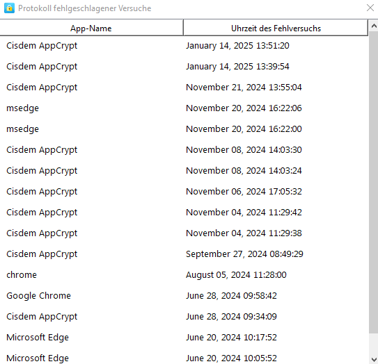Select Cisdem AppCrypt row from November 06
The image size is (378, 364).
coord(184,192)
